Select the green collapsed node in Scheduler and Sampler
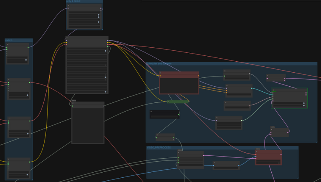The image size is (321, 182). pyautogui.click(x=177, y=102)
